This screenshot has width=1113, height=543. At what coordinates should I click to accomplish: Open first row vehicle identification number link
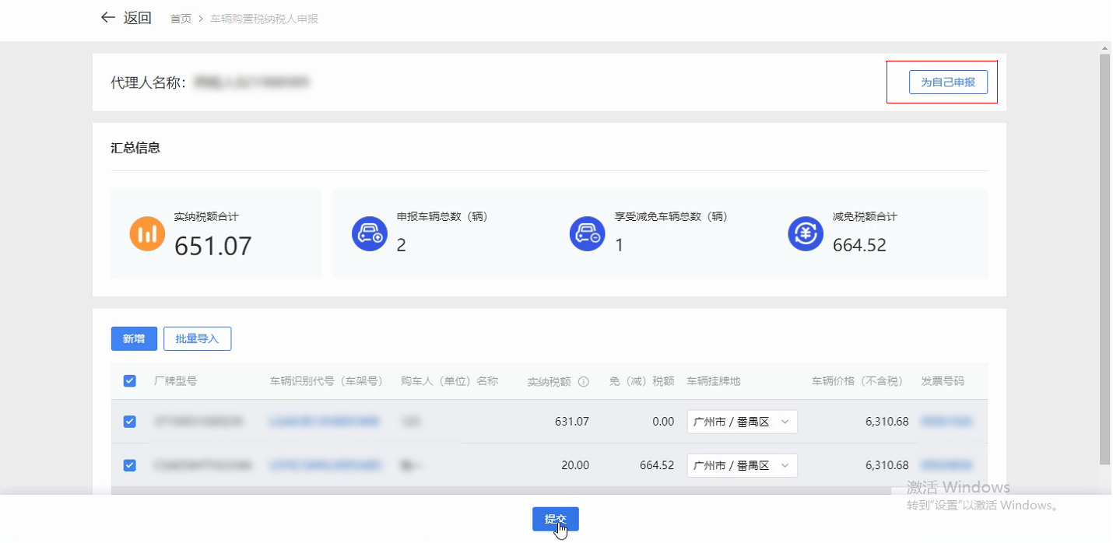[x=325, y=422]
